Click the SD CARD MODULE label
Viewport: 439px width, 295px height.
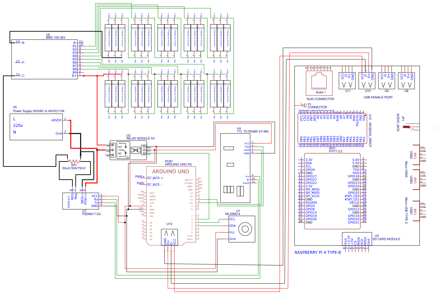coord(387,239)
